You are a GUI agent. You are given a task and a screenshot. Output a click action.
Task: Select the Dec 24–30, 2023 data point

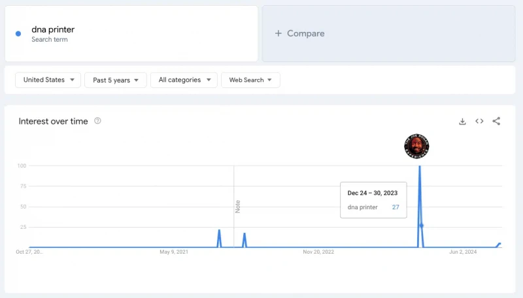tap(422, 226)
